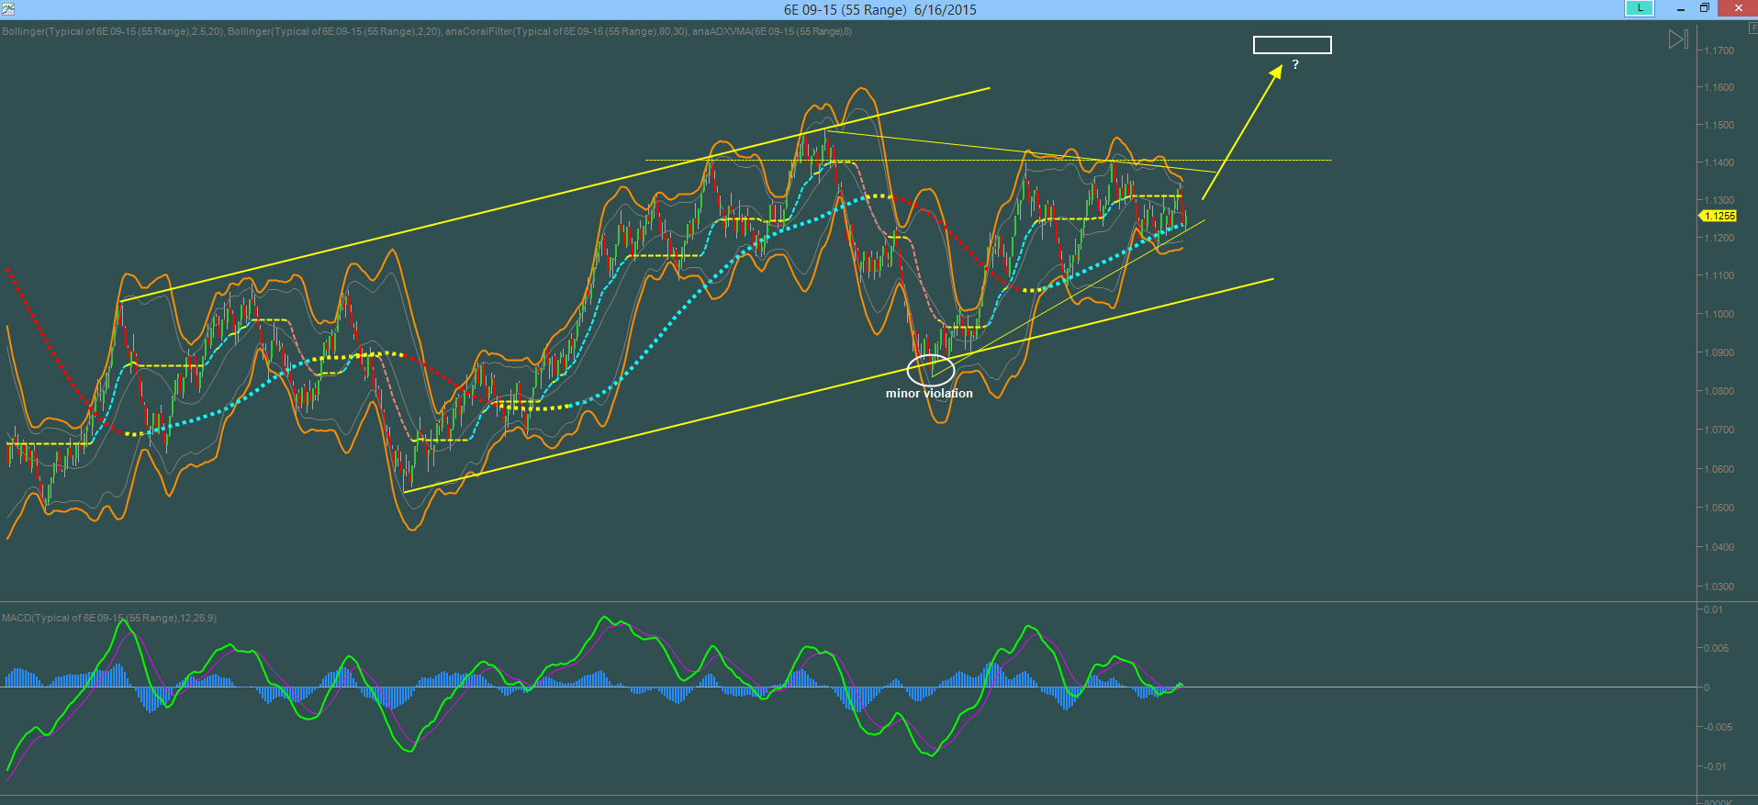The image size is (1758, 805).
Task: Click the 1.1700 price axis label
Action: coord(1719,50)
